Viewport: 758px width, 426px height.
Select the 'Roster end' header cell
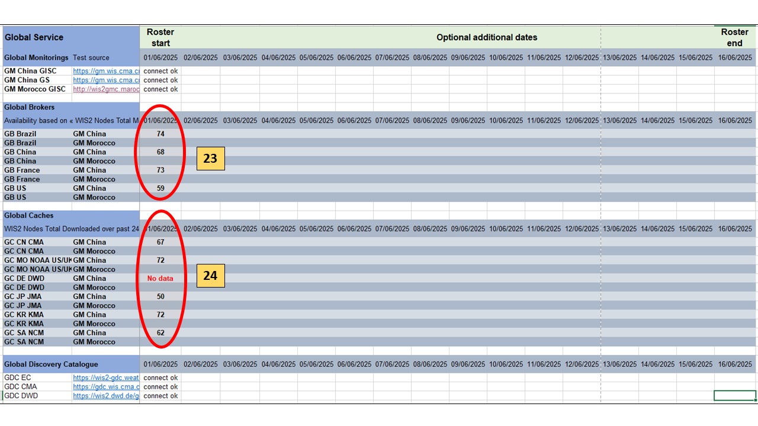pyautogui.click(x=734, y=37)
